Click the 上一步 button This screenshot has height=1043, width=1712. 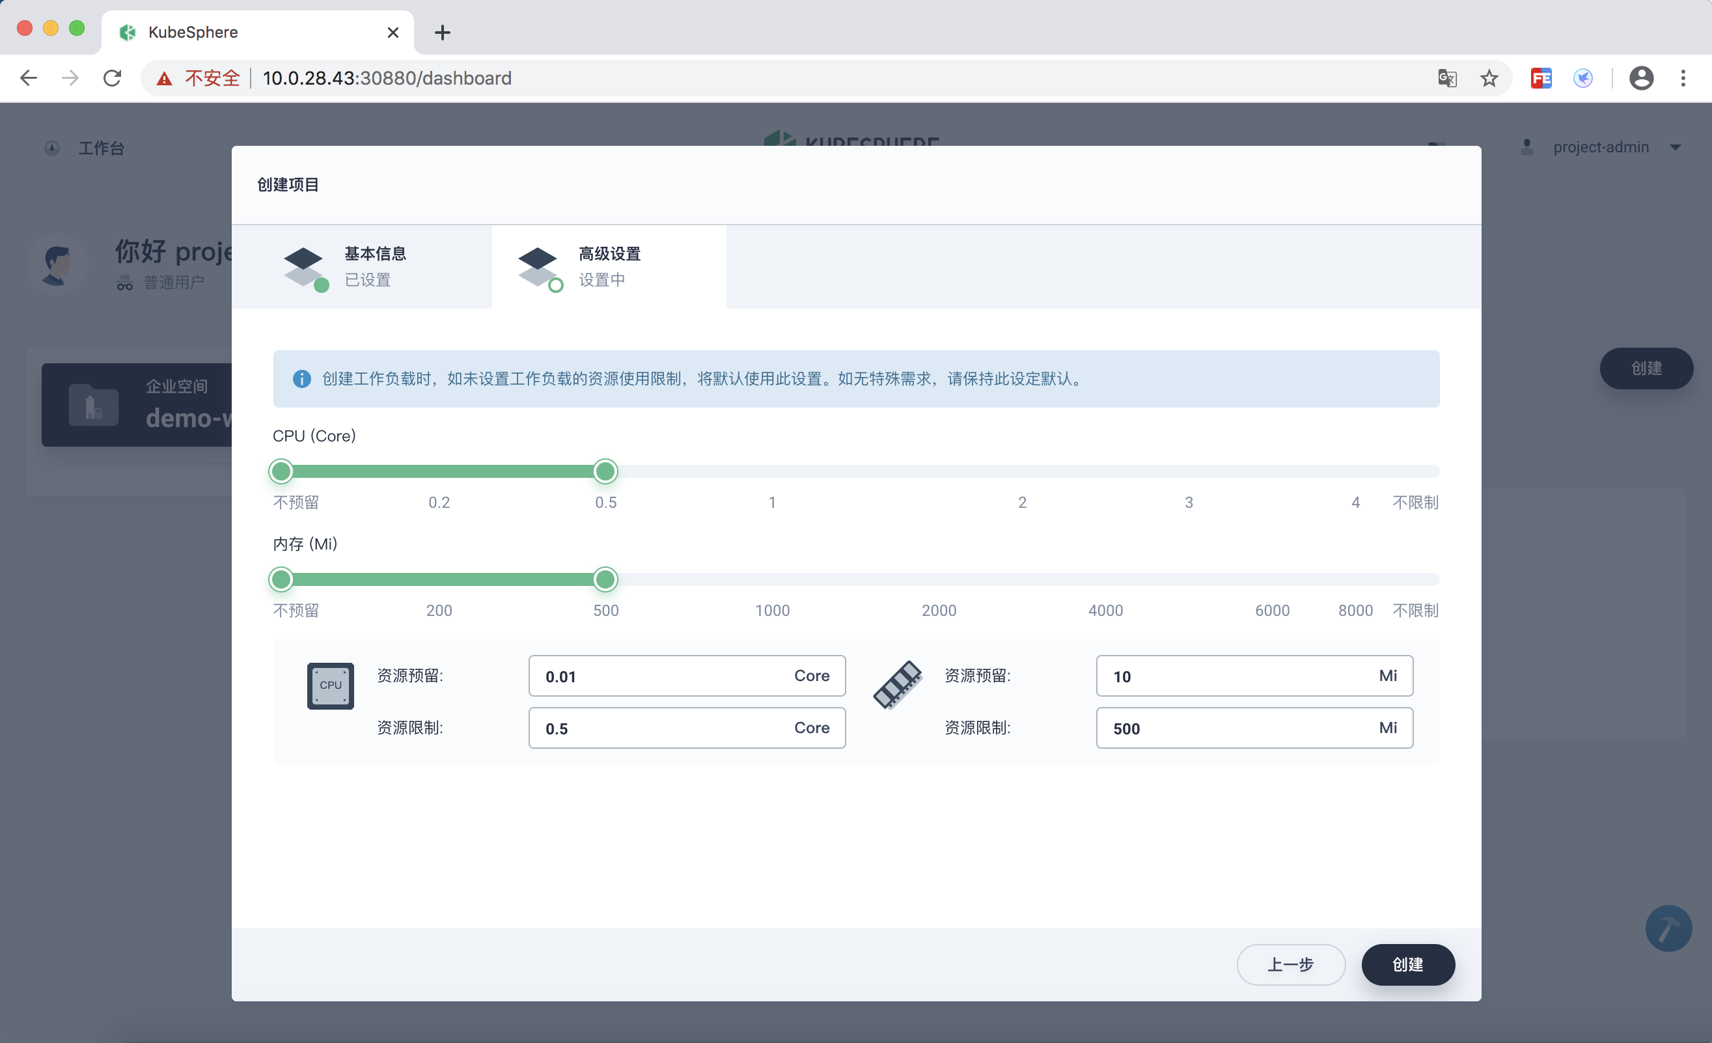(1290, 964)
